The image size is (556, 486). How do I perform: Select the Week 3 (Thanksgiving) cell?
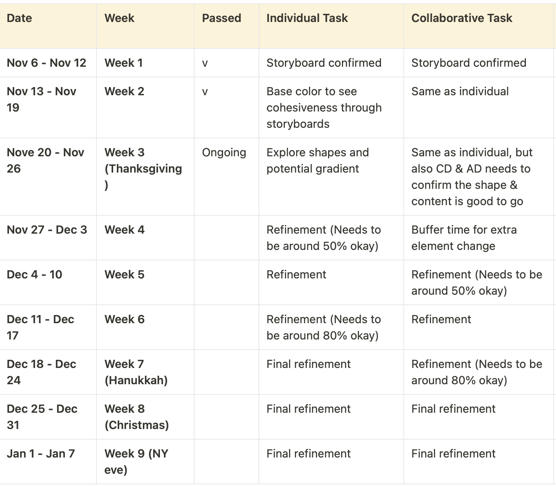point(145,177)
